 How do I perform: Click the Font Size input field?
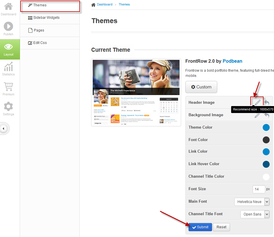[259, 189]
